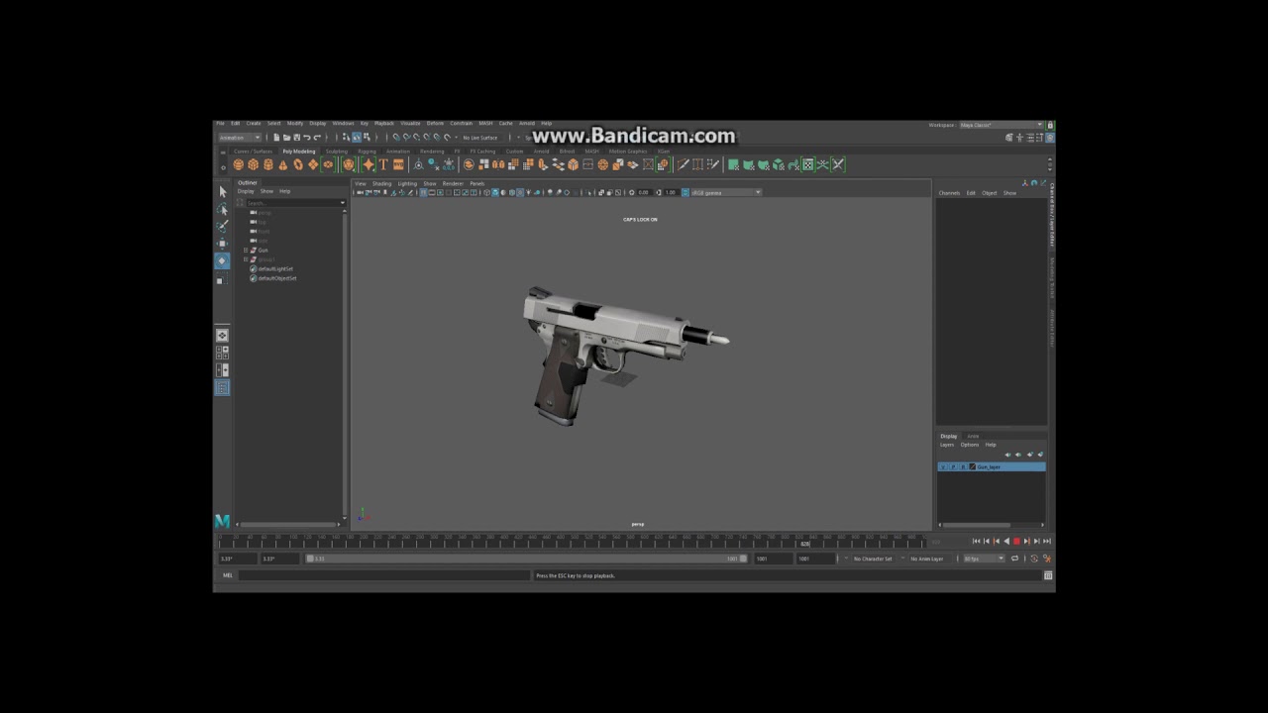This screenshot has height=713, width=1268.
Task: Click the No Live Surface field
Action: (x=480, y=138)
